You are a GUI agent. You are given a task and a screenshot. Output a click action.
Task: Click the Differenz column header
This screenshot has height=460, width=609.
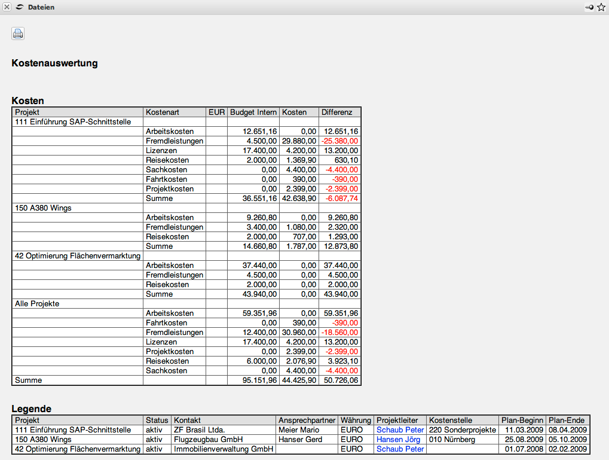point(337,112)
